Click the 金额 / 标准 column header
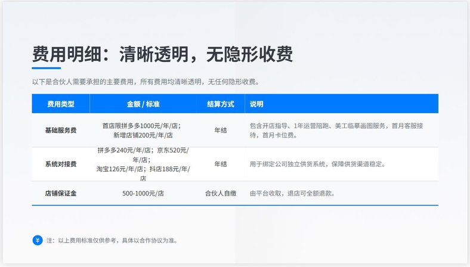 [143, 104]
